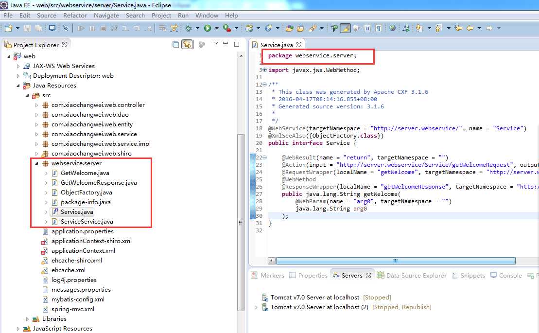Open the Window menu
Screen dimensions: 539x333
(207, 16)
